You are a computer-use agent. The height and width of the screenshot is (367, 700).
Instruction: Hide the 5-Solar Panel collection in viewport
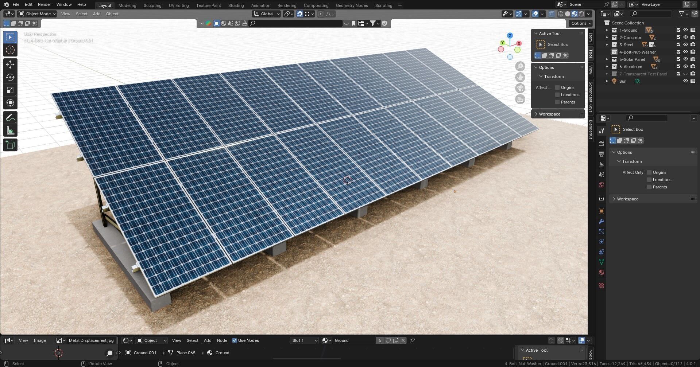pyautogui.click(x=685, y=59)
